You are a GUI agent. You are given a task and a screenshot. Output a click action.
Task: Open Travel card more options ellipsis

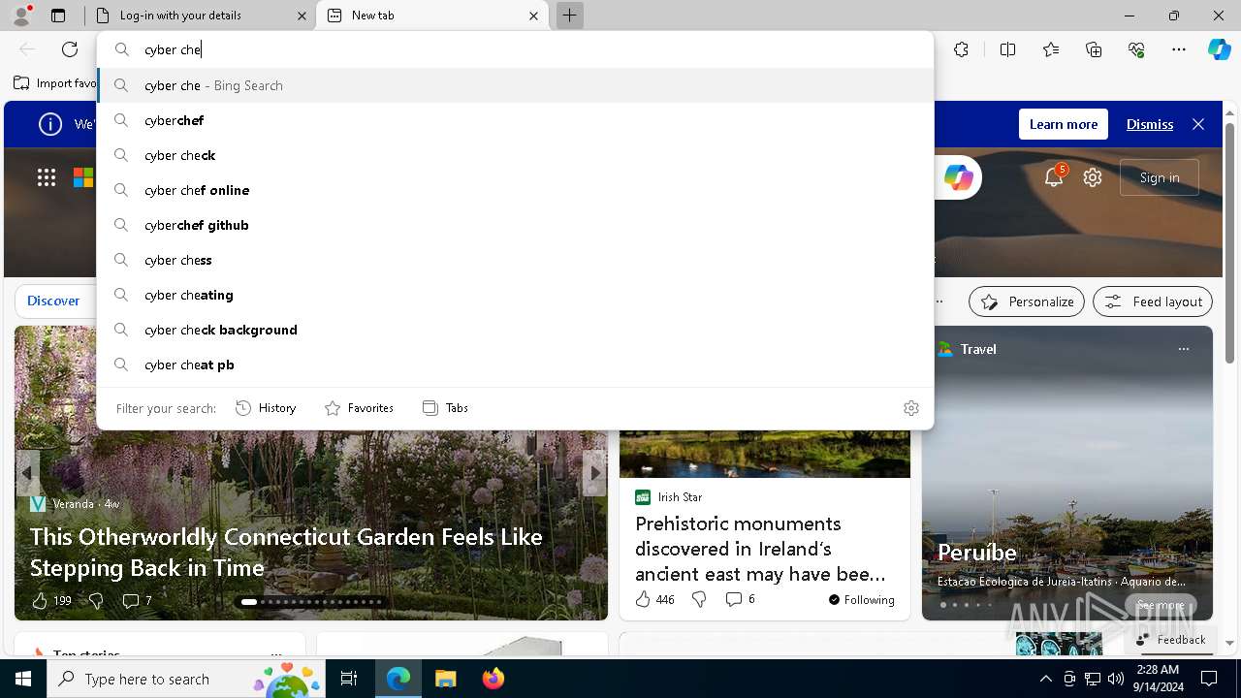point(1184,349)
